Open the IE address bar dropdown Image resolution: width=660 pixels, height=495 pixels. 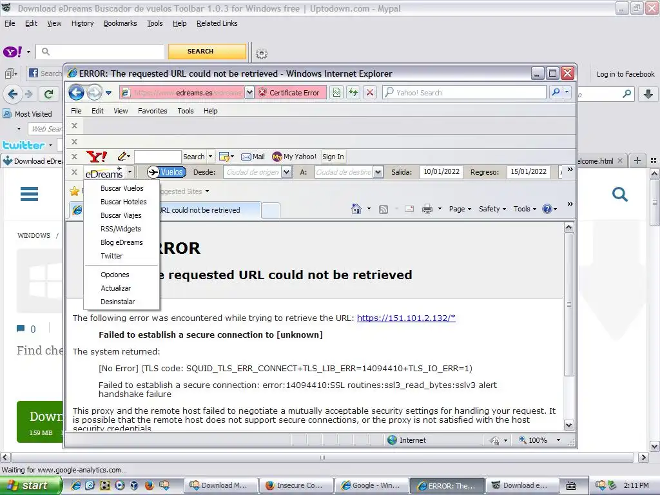[x=249, y=93]
